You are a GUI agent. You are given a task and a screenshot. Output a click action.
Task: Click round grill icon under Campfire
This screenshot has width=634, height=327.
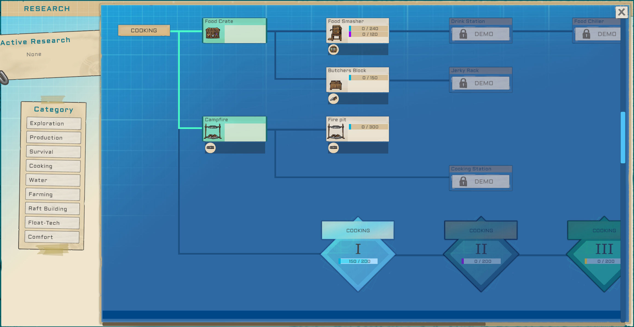pyautogui.click(x=210, y=148)
